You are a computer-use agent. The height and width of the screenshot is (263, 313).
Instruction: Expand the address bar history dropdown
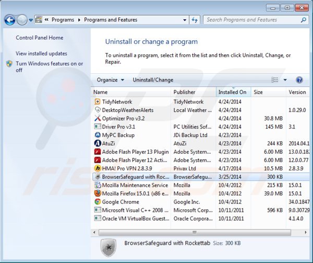185,20
